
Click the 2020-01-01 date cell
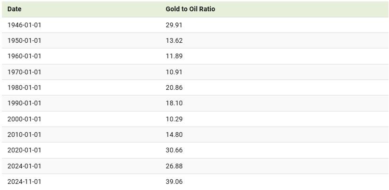pyautogui.click(x=25, y=150)
